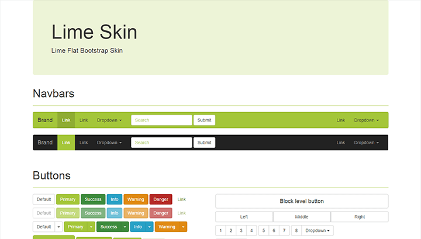
Task: Click the Success button in first row
Action: click(x=93, y=199)
